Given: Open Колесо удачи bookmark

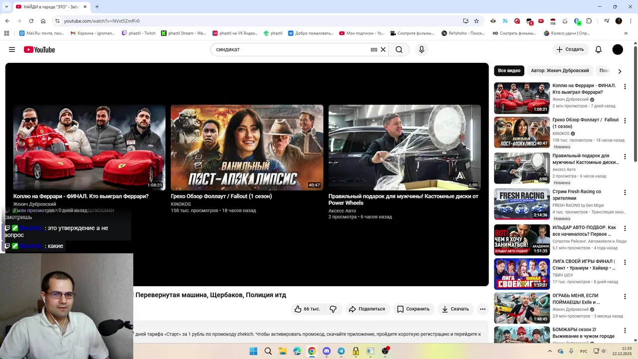Looking at the screenshot, I should click(x=567, y=33).
